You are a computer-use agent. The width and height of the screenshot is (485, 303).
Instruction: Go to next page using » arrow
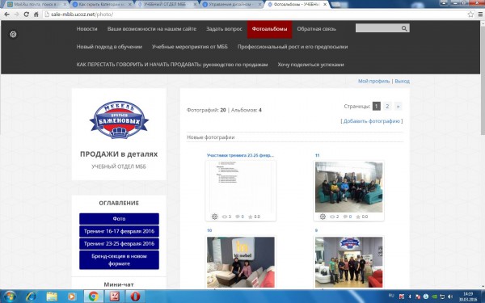[x=398, y=106]
